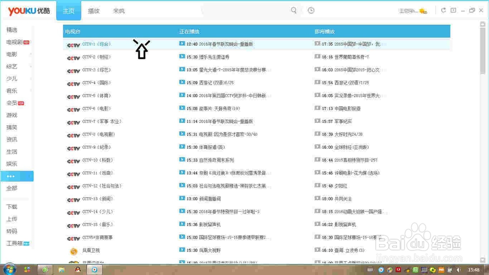Switch to the 播放 tab

click(93, 11)
